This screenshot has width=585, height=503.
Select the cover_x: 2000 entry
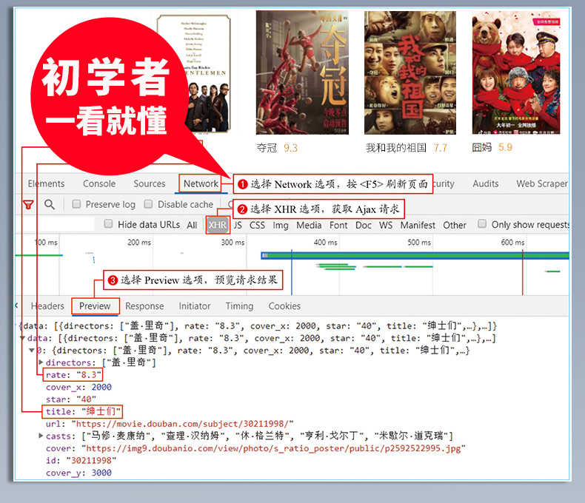pyautogui.click(x=78, y=387)
